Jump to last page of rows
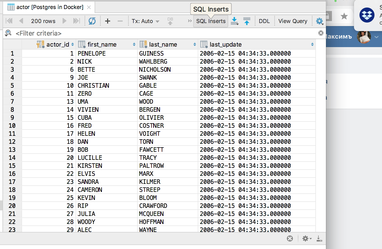This screenshot has width=382, height=249. [76, 21]
